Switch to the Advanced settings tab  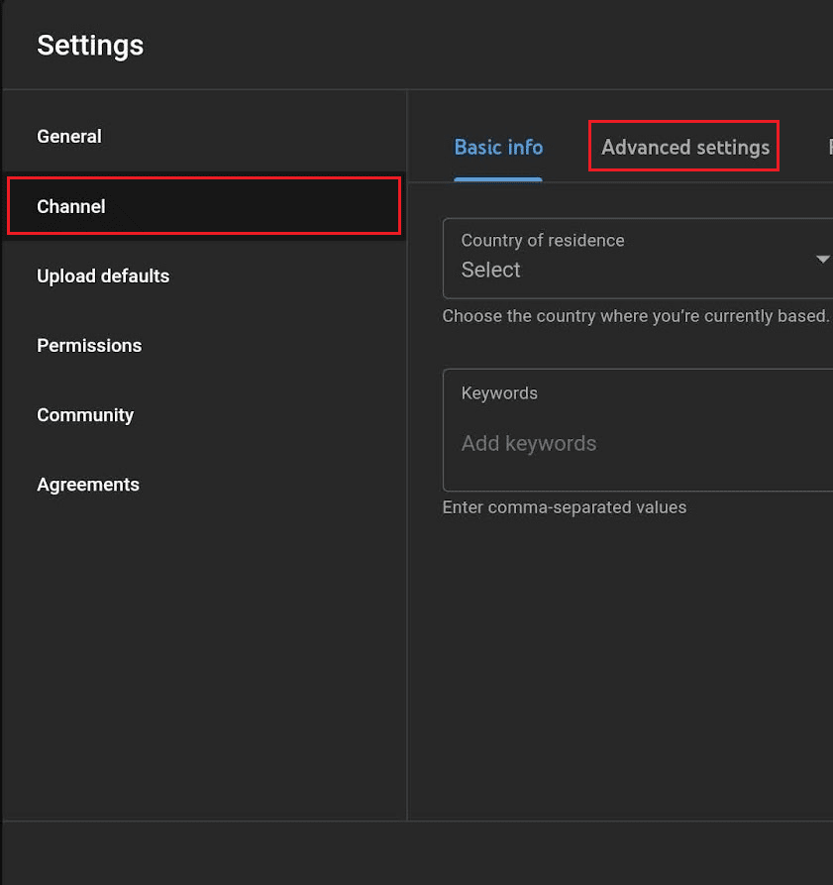[682, 146]
